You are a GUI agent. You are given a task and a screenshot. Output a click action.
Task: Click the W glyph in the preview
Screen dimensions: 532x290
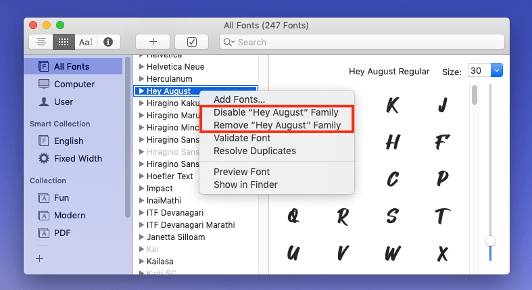pyautogui.click(x=393, y=253)
